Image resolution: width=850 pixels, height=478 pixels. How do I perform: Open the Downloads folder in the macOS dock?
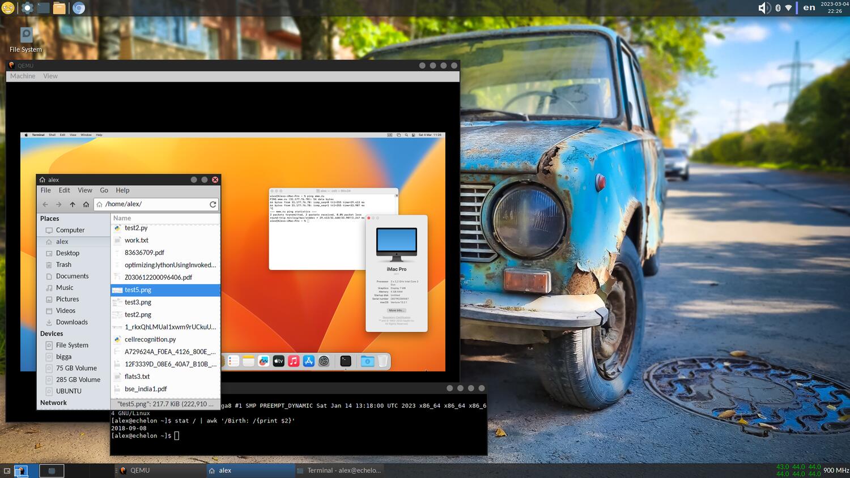point(368,361)
